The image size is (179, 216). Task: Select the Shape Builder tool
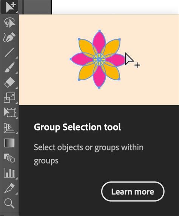tap(9, 158)
